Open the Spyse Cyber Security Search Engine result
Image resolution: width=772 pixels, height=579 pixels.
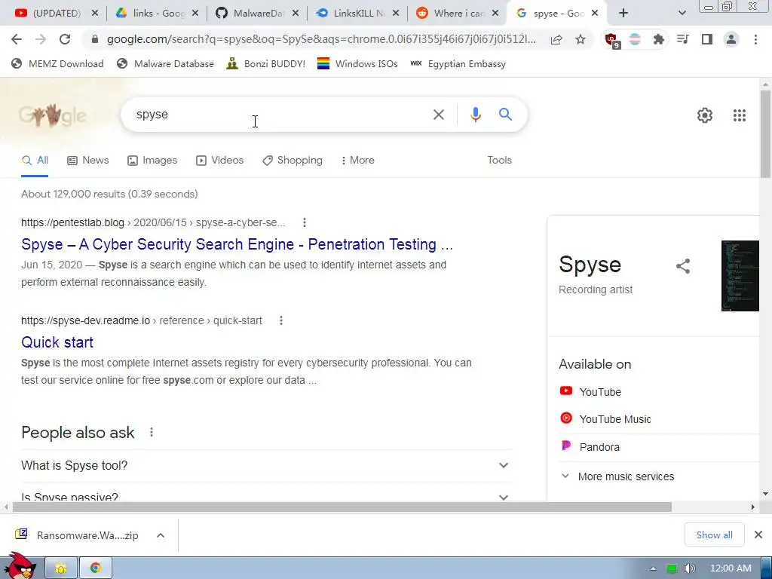[237, 244]
